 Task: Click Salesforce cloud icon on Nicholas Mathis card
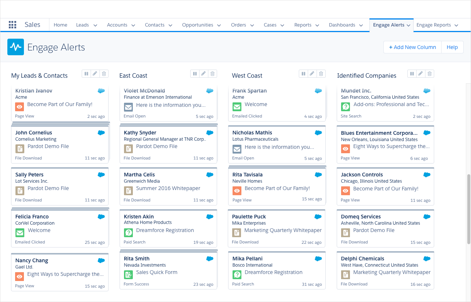318,133
